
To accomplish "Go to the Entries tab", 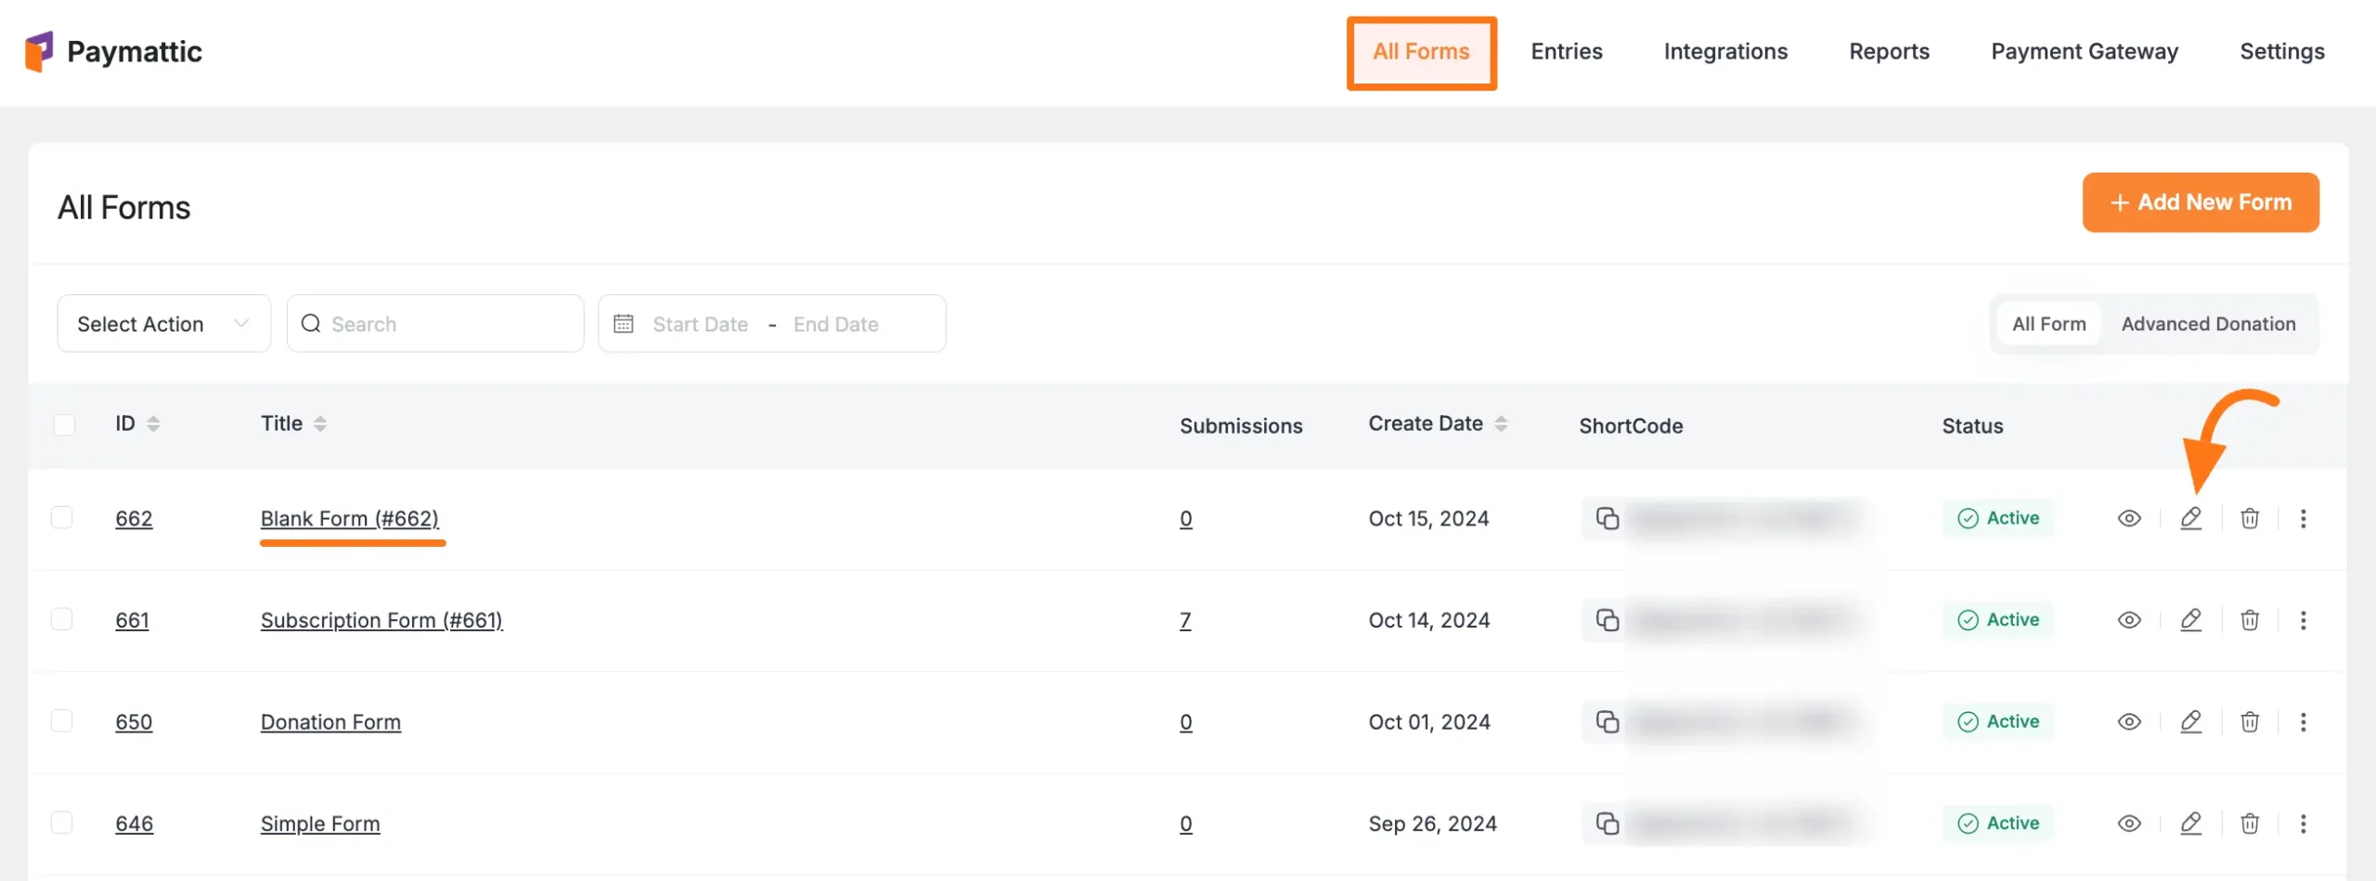I will (x=1566, y=52).
